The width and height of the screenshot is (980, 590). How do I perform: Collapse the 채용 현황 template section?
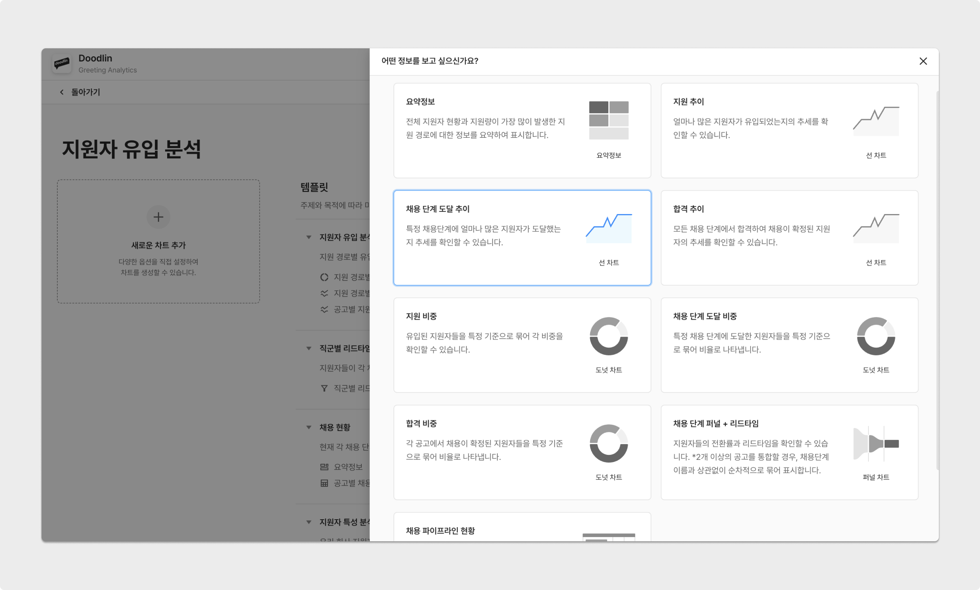[309, 427]
